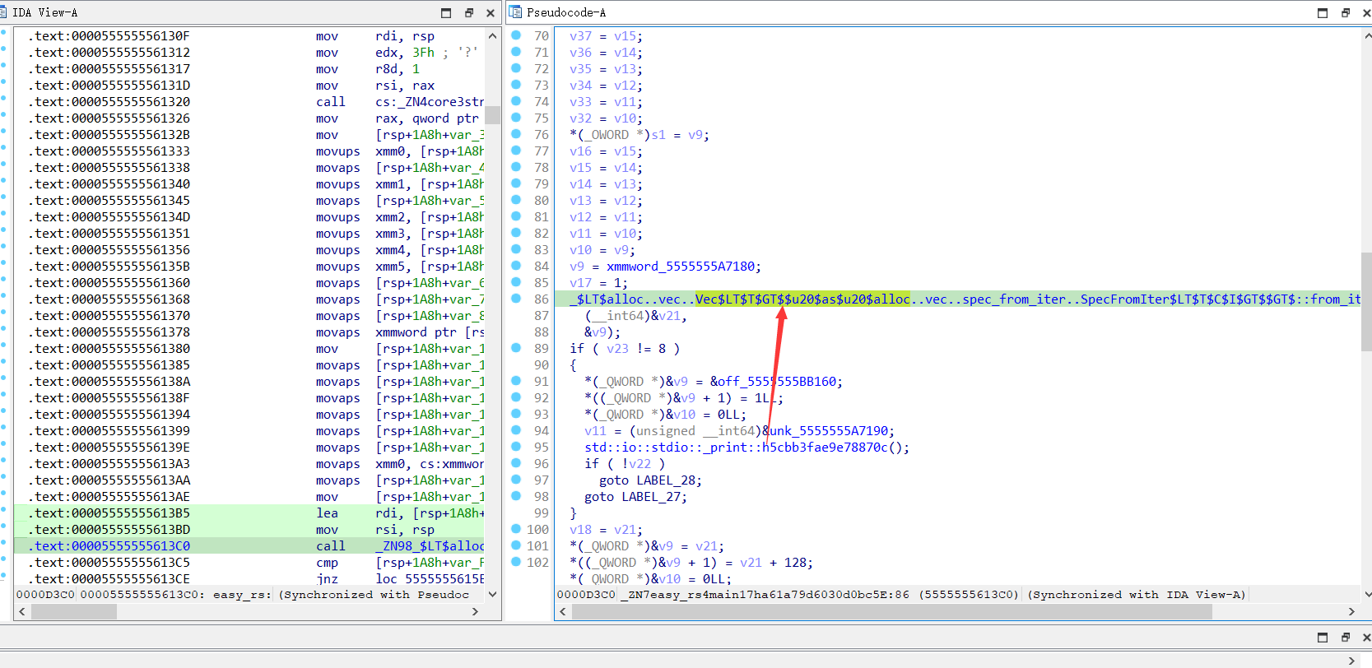Click 'cmp' mnemonic in IDA View
Image resolution: width=1372 pixels, height=668 pixels.
(x=327, y=562)
